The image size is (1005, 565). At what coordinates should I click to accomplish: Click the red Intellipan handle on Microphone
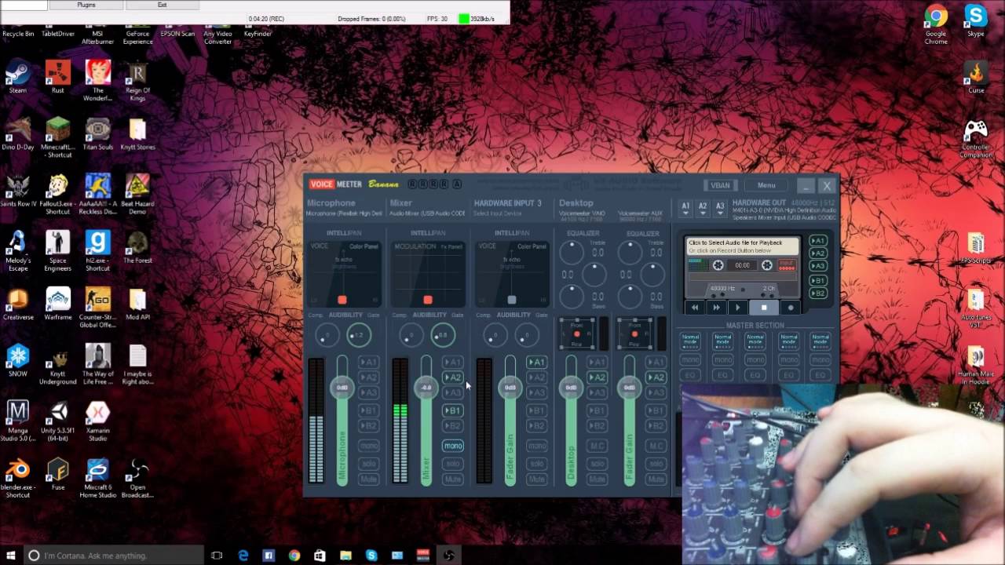click(342, 300)
